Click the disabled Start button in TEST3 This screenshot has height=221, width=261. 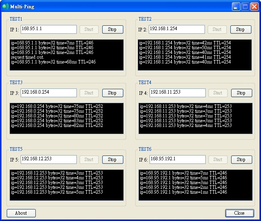pos(89,93)
